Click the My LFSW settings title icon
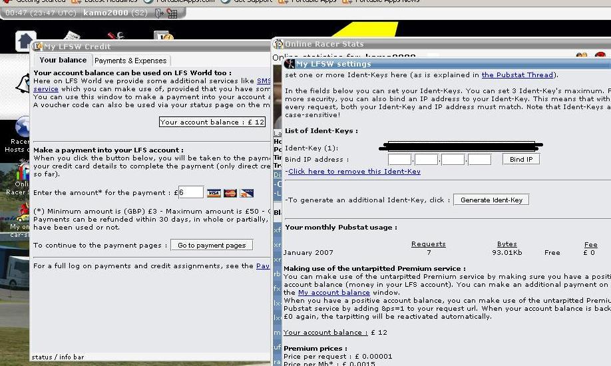The height and width of the screenshot is (366, 611). [x=290, y=63]
